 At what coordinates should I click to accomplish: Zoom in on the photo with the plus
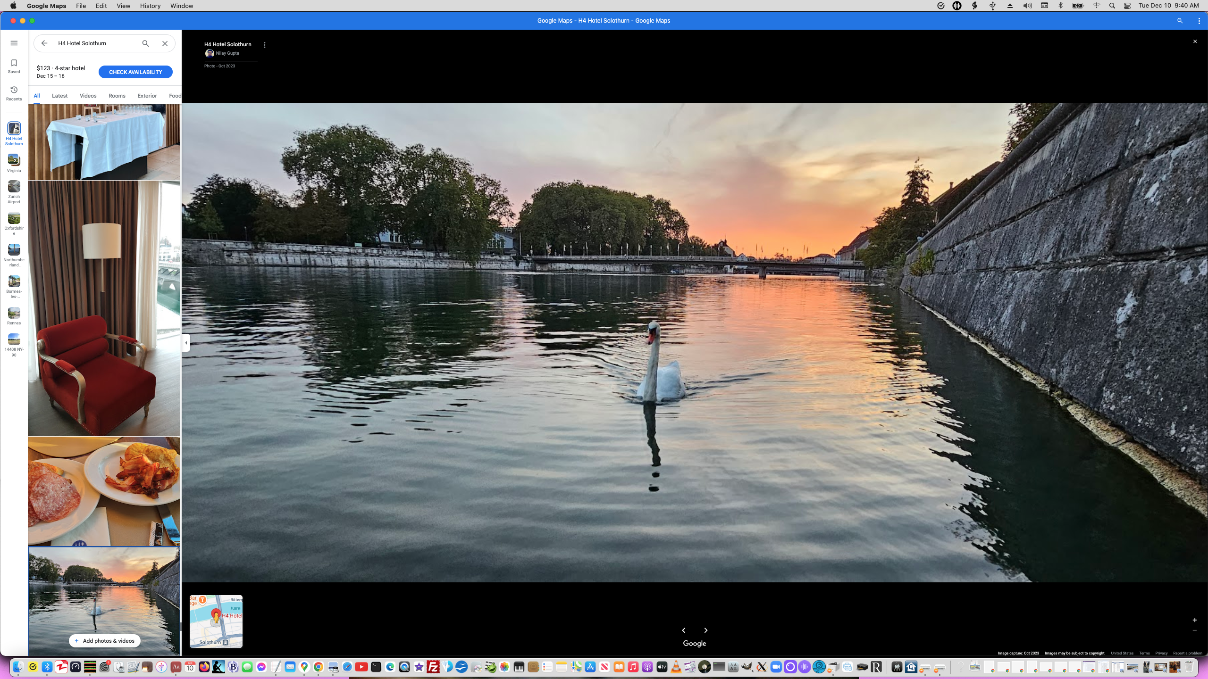pyautogui.click(x=1194, y=620)
